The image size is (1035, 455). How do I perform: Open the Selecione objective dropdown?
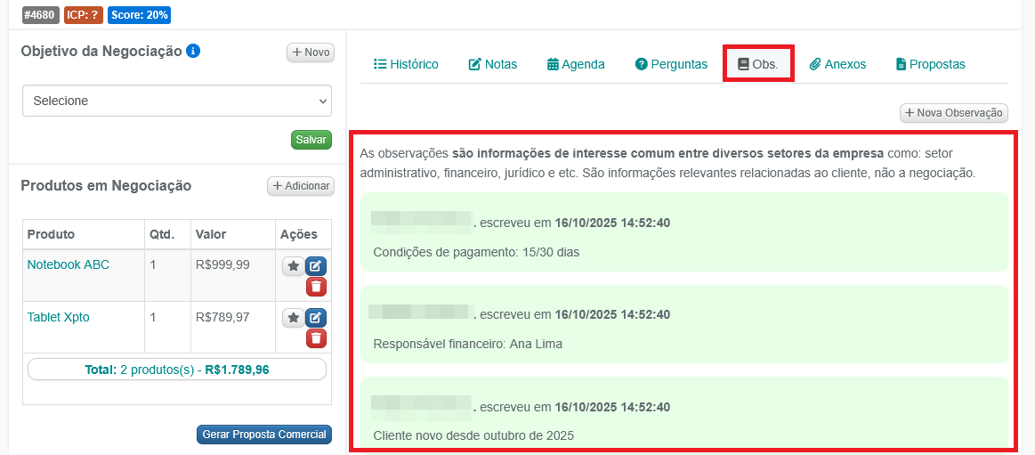pos(176,101)
